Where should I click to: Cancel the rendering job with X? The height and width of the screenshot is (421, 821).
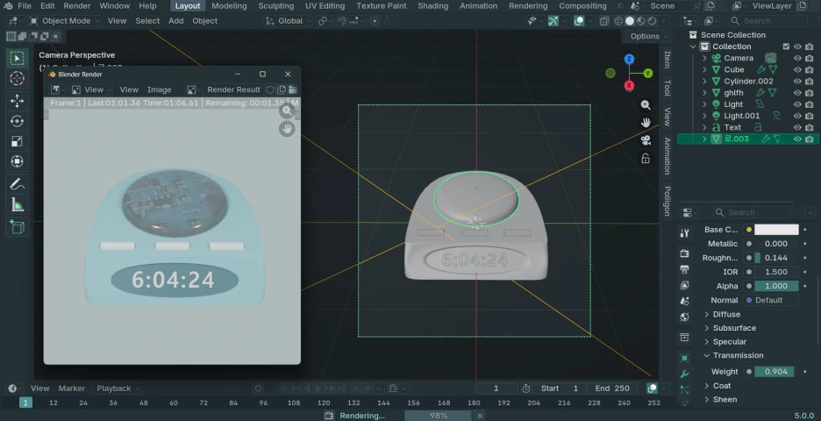coord(480,416)
